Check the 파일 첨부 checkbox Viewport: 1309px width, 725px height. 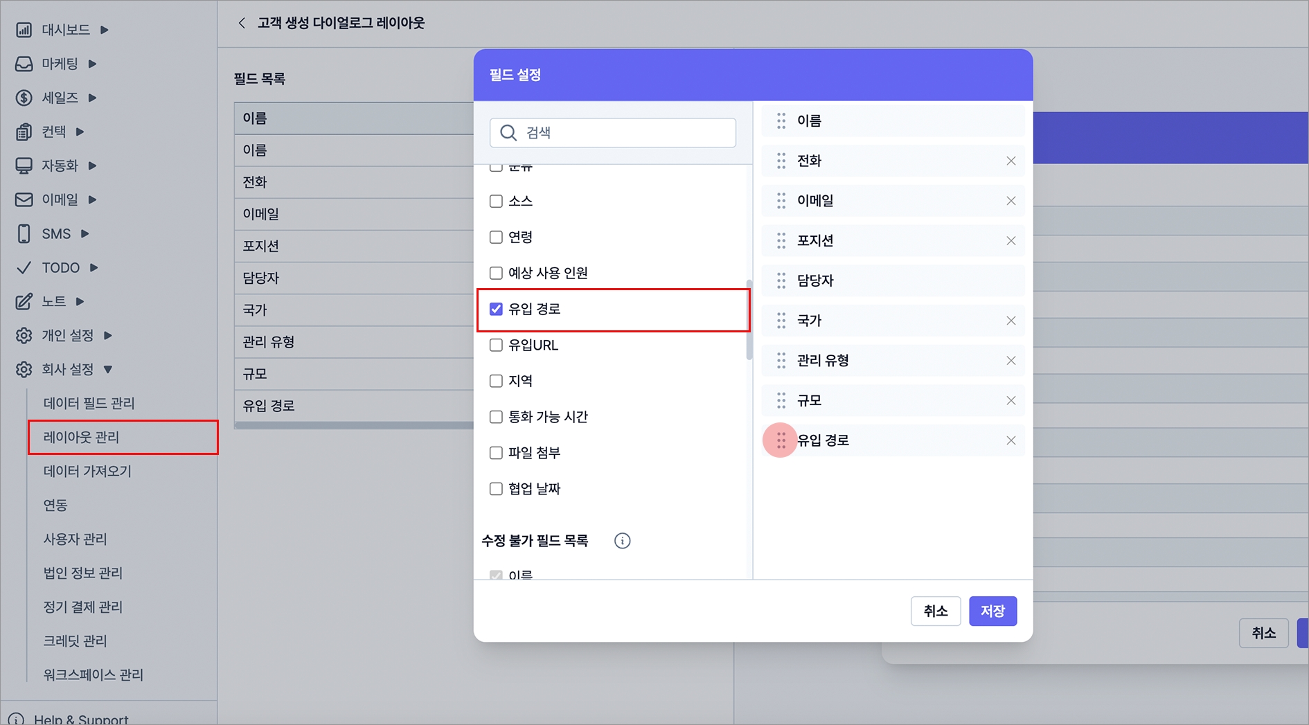[x=496, y=453]
